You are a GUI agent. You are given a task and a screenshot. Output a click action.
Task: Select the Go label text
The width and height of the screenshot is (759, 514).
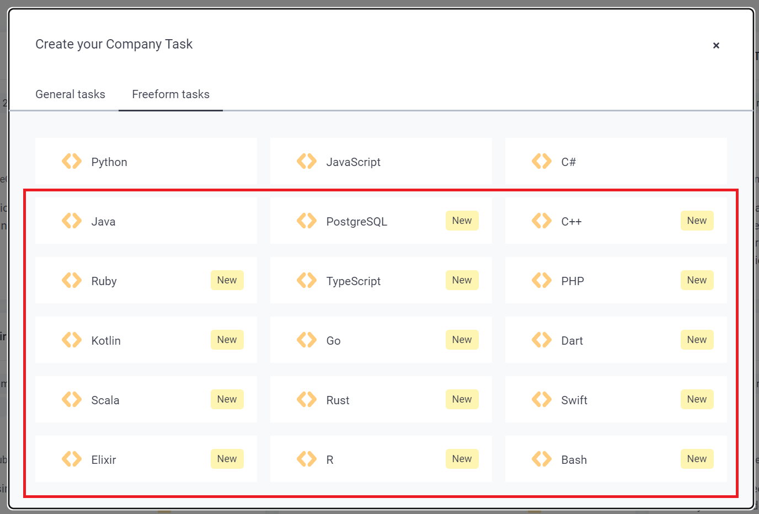pyautogui.click(x=333, y=341)
